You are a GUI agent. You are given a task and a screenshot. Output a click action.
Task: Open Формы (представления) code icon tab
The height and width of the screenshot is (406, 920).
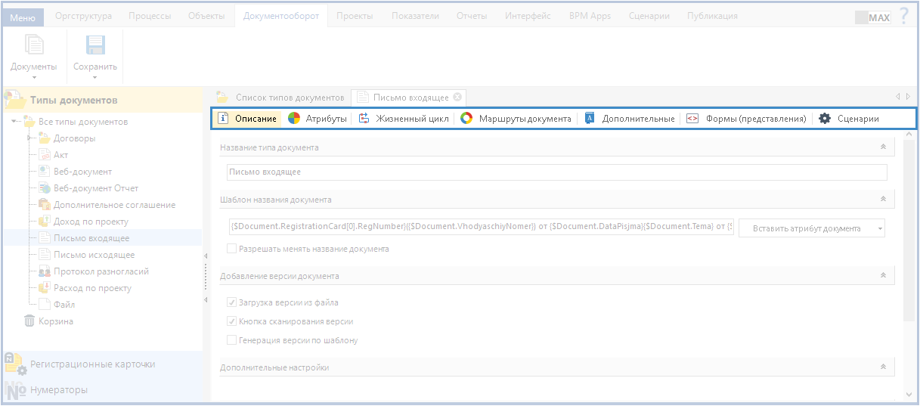692,119
